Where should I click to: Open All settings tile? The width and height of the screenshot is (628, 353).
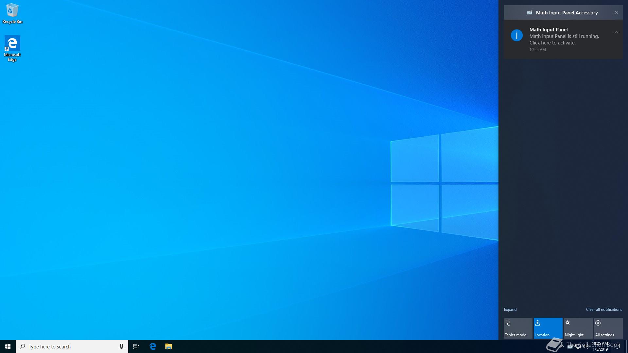coord(608,328)
